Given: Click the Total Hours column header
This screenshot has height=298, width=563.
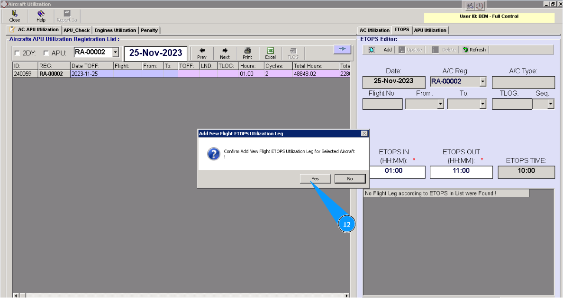Looking at the screenshot, I should coord(316,66).
